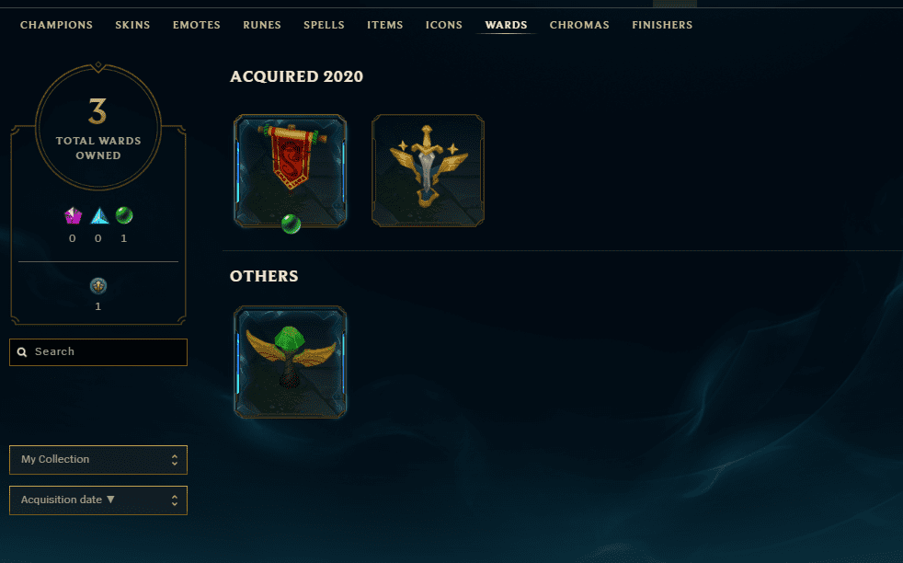Select the red banner ward skin
Viewport: 903px width, 563px height.
[x=290, y=170]
